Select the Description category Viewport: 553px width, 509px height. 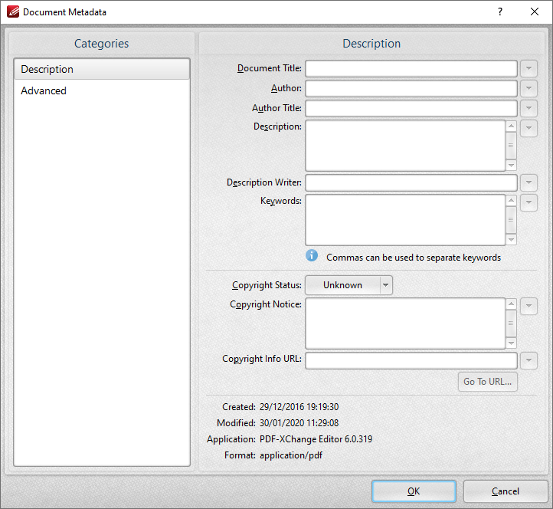click(x=102, y=69)
